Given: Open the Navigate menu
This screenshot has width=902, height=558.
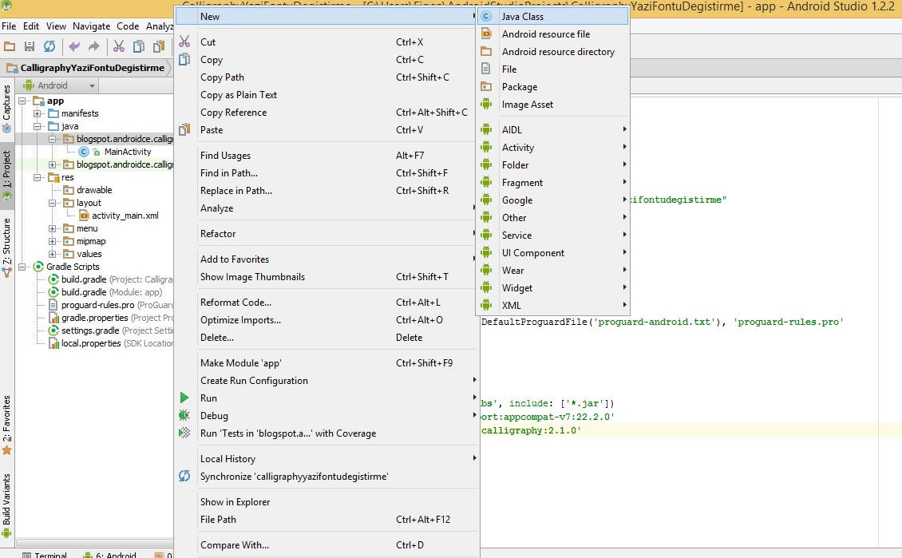Looking at the screenshot, I should [x=92, y=26].
